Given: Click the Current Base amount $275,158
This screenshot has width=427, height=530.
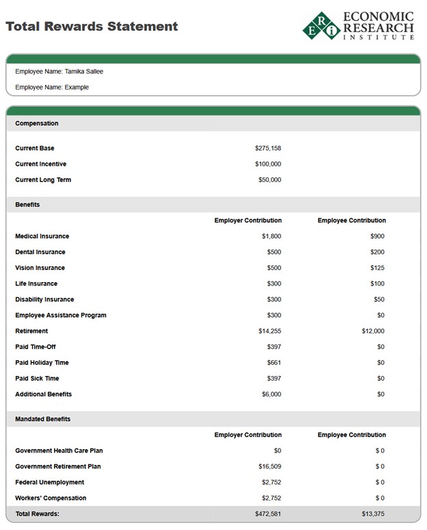Looking at the screenshot, I should [268, 149].
